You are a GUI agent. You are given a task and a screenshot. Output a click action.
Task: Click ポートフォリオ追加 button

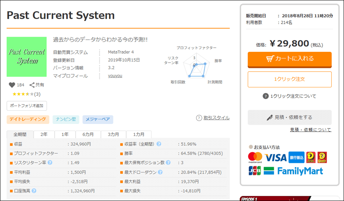coord(27,106)
